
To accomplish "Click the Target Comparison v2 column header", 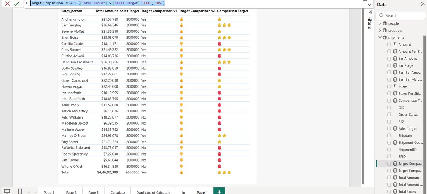I will point(197,11).
